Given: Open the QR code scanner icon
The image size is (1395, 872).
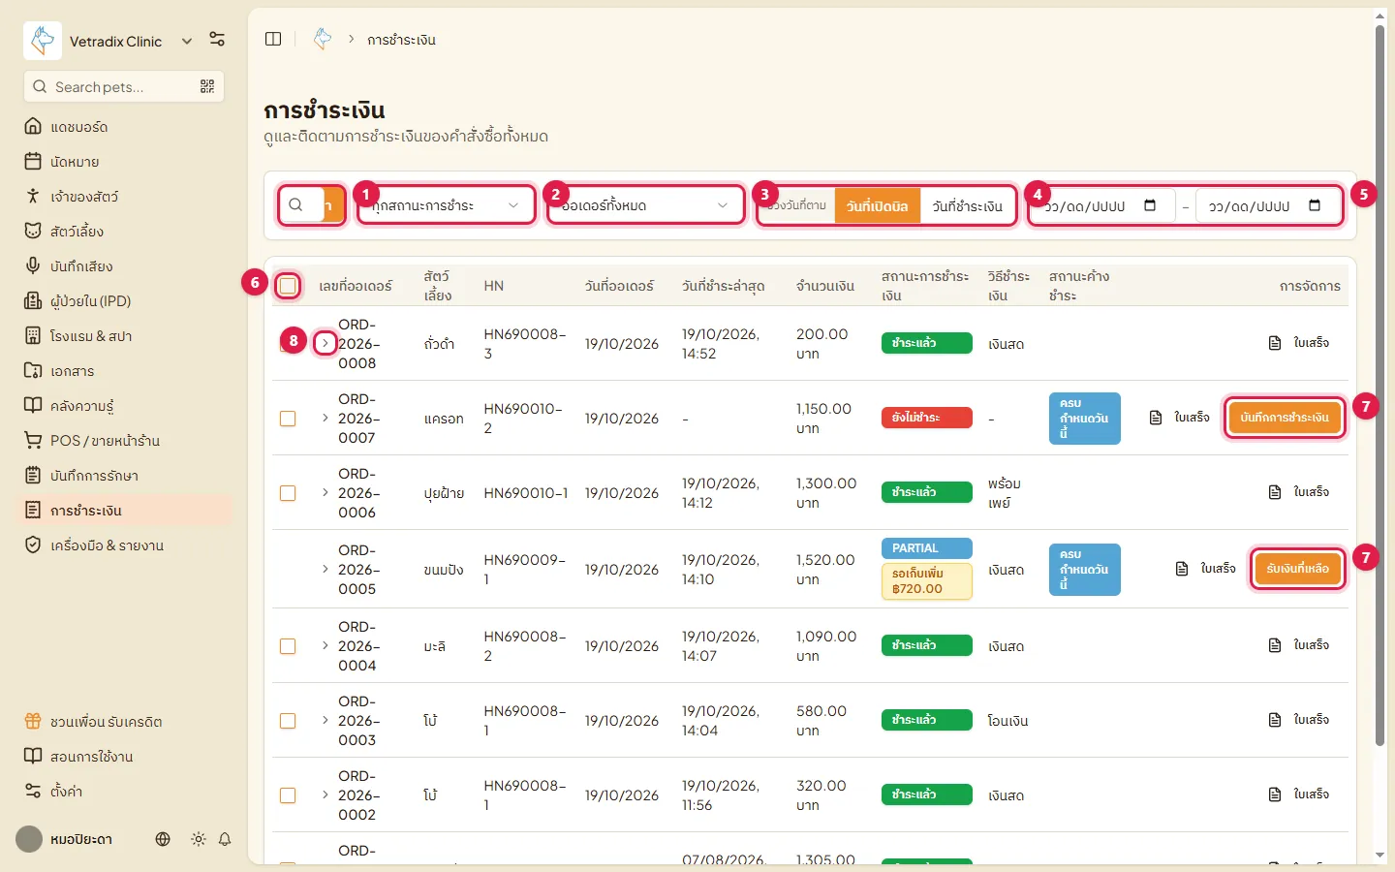Looking at the screenshot, I should tap(207, 86).
